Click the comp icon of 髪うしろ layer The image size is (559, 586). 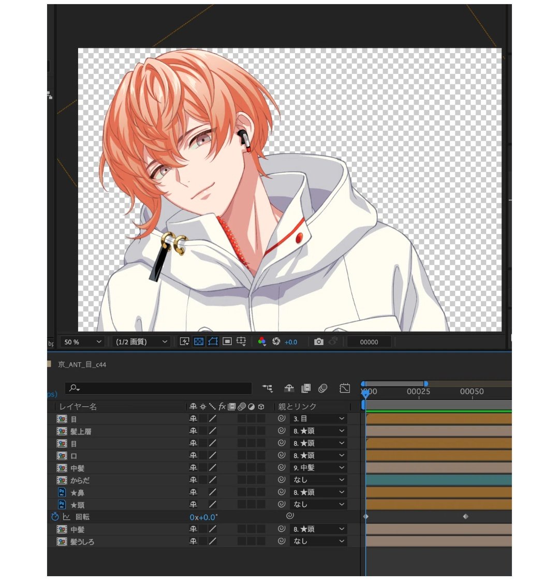click(x=62, y=542)
